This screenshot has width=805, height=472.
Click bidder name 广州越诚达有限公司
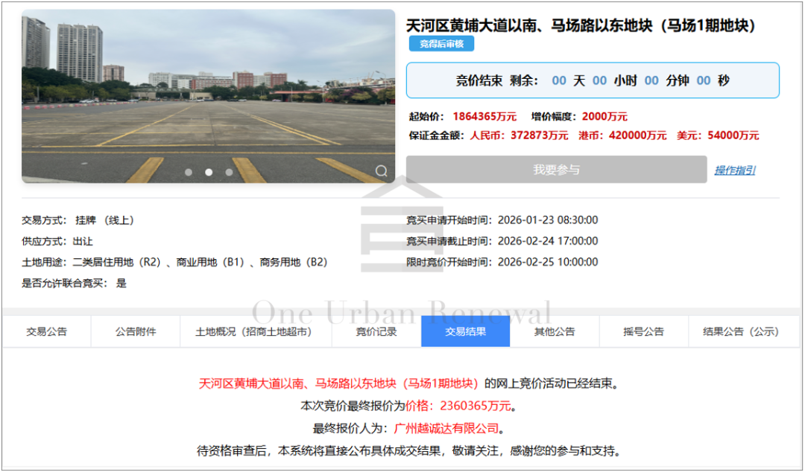pyautogui.click(x=446, y=428)
